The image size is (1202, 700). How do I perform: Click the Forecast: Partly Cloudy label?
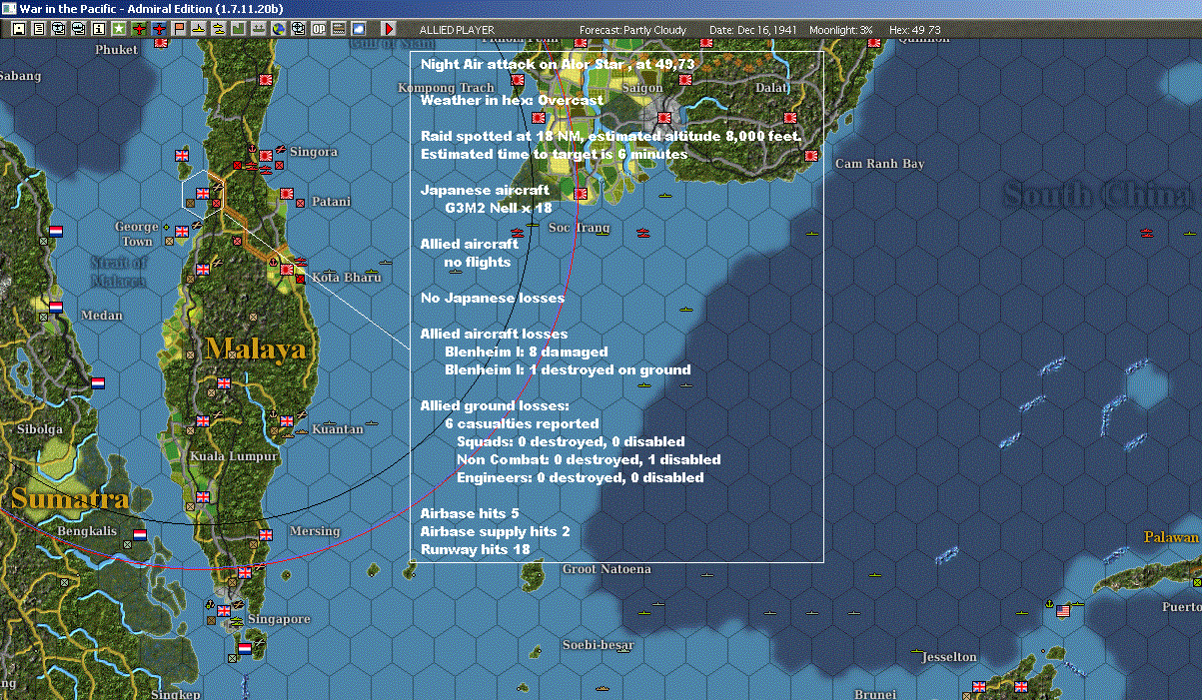633,30
